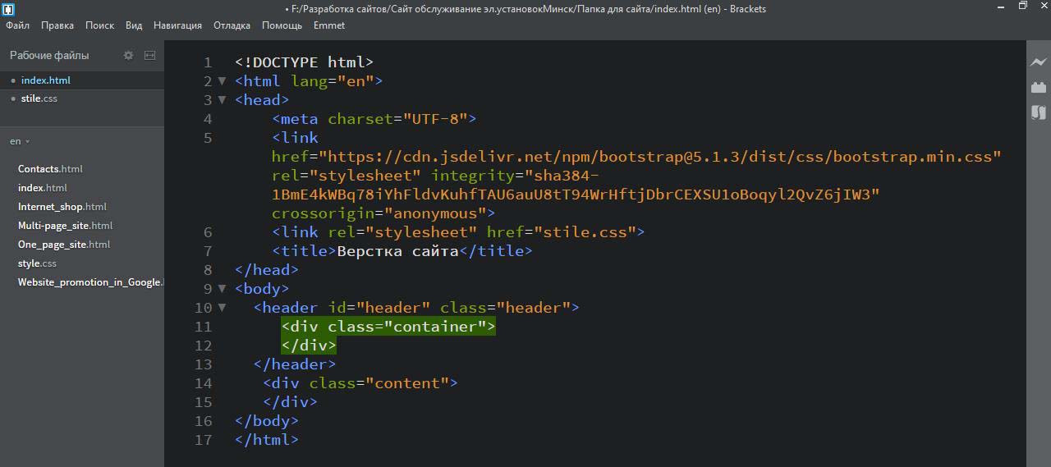The width and height of the screenshot is (1051, 467).
Task: Click the Live Preview lightning icon
Action: point(1039,62)
